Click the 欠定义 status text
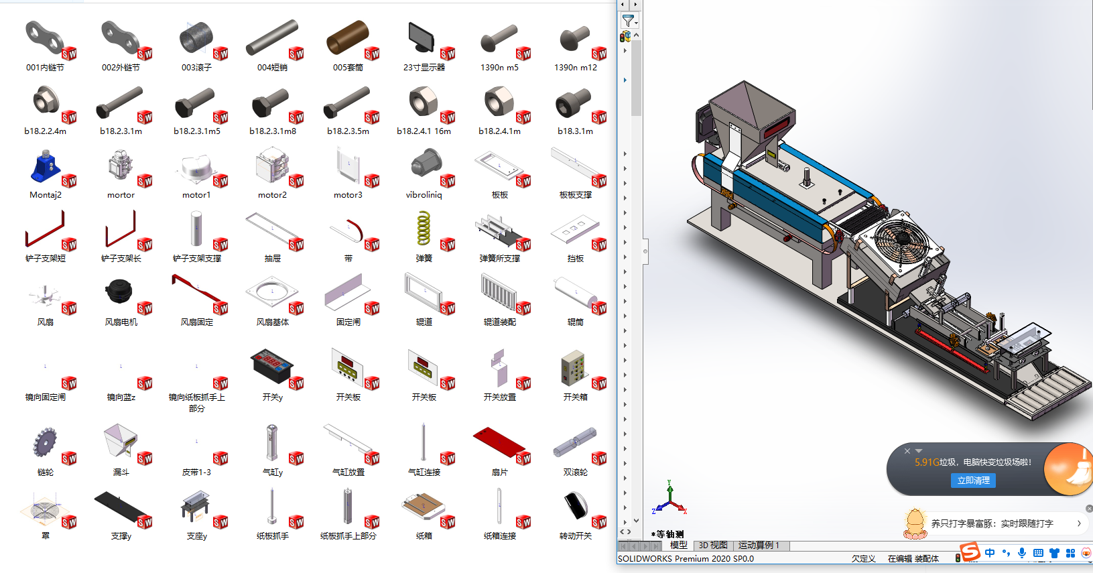Screen dimensions: 1093x573 click(x=864, y=558)
